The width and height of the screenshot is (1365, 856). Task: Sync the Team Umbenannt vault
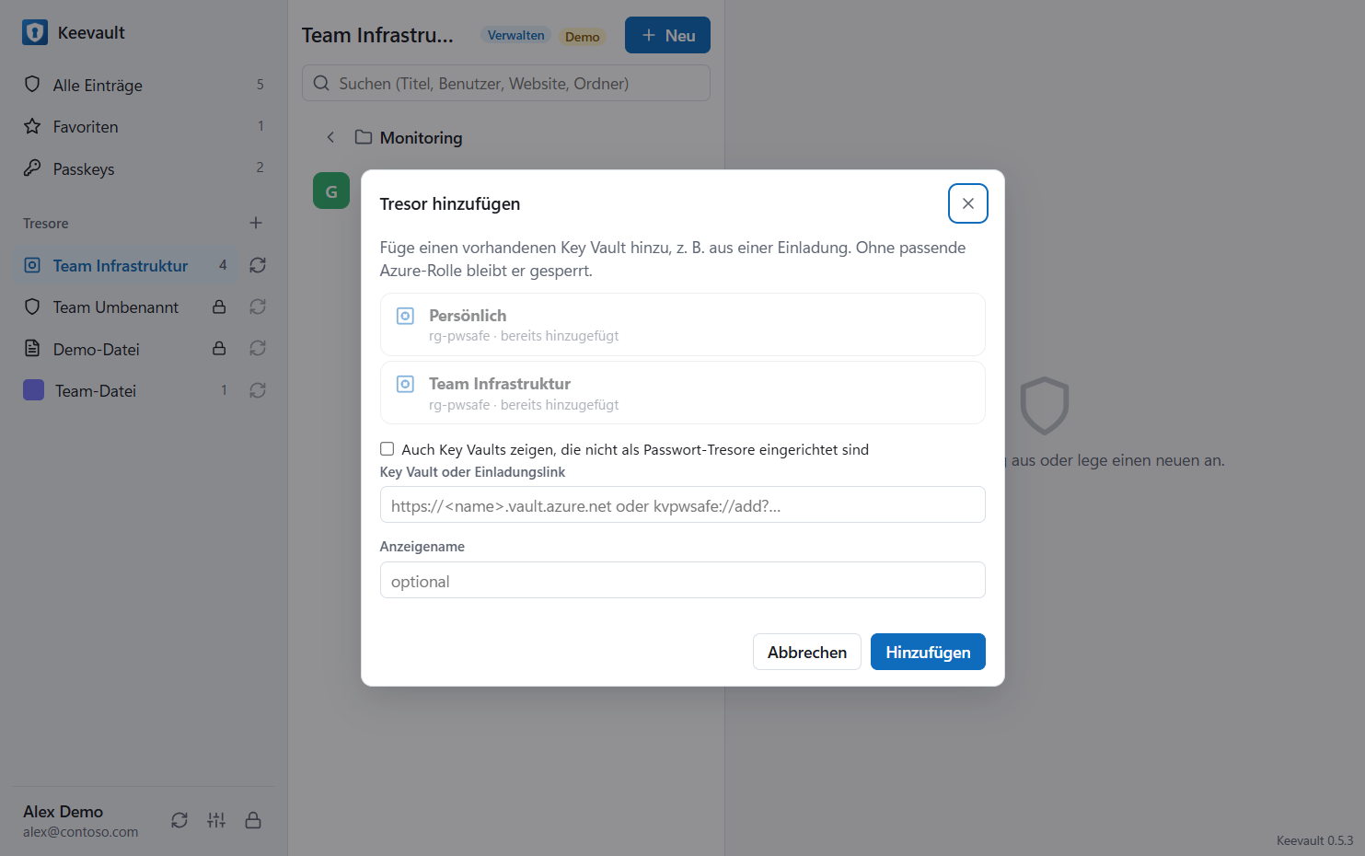point(258,307)
